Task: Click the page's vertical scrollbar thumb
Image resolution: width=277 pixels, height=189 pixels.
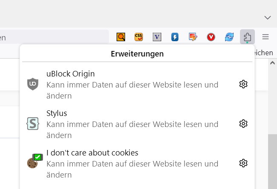Action: coord(272,161)
